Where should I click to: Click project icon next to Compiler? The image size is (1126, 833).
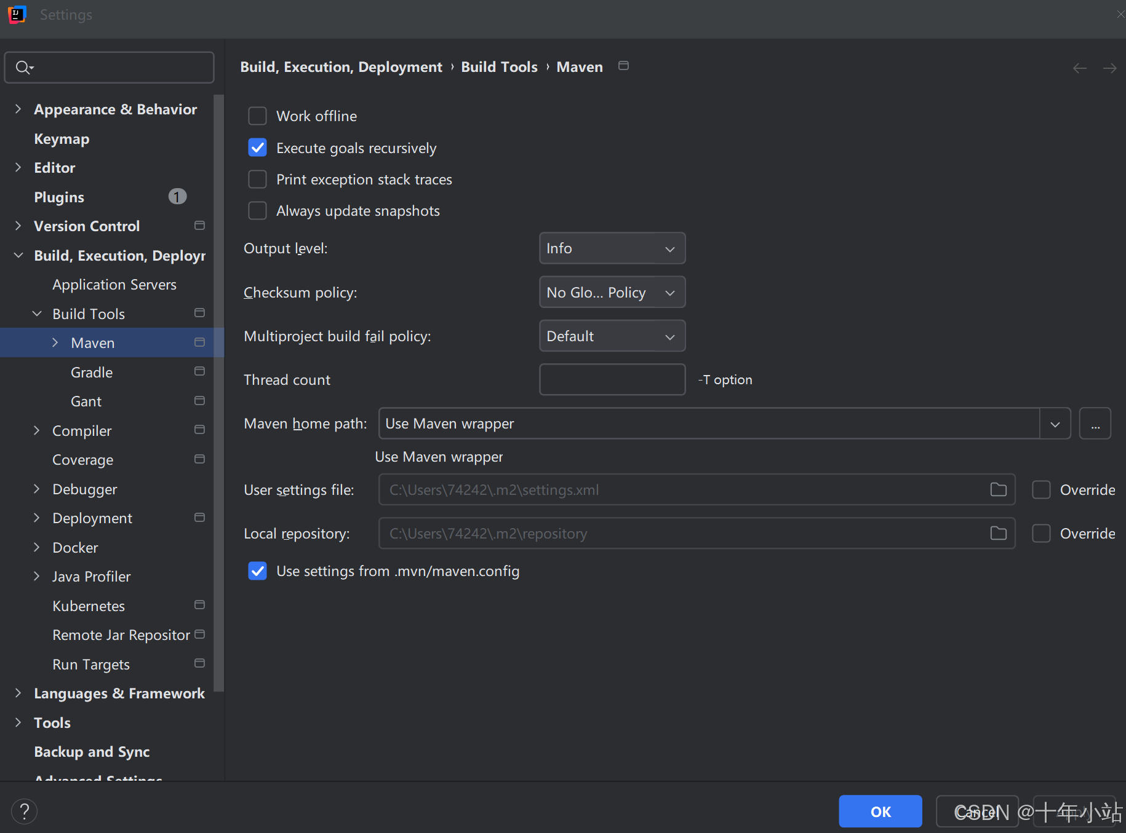coord(199,430)
